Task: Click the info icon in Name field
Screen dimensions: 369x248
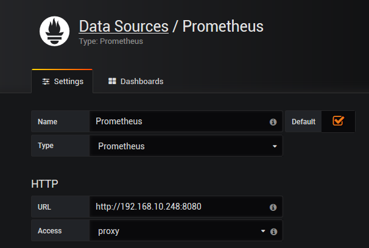Action: pyautogui.click(x=273, y=122)
